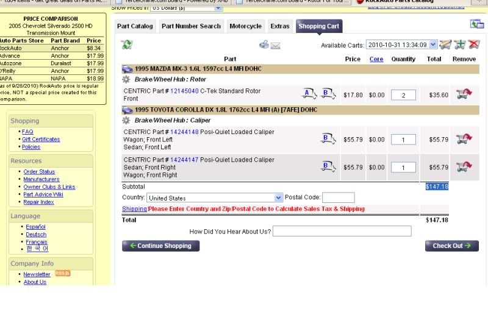488x334 pixels.
Task: Click the delete cart red X icon
Action: coord(474,44)
